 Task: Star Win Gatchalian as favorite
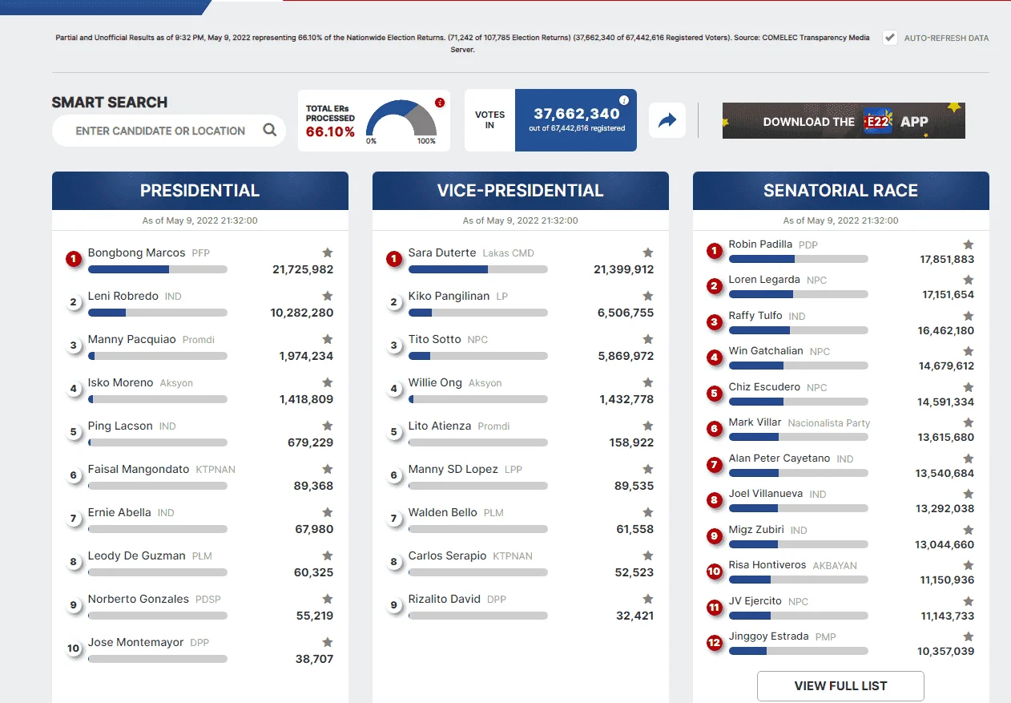(x=969, y=351)
